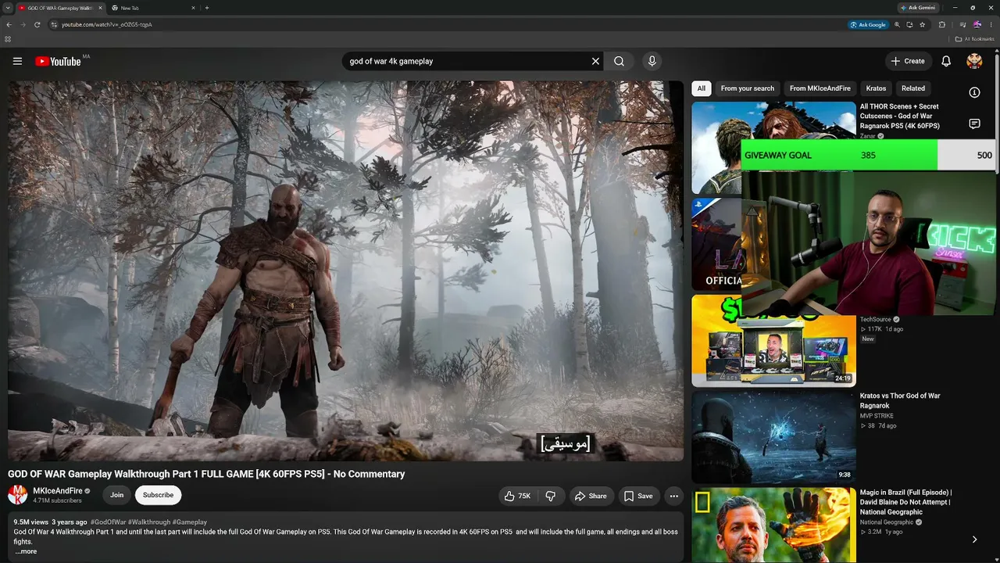The width and height of the screenshot is (1000, 563).
Task: Select the From your search chip
Action: coord(748,88)
